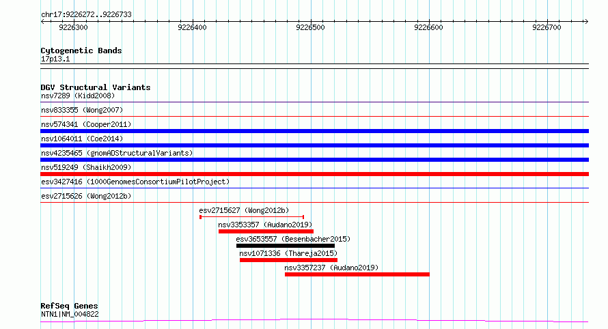Open variant nsv7289 (Kidd2008)
This screenshot has height=329, width=608.
point(78,96)
